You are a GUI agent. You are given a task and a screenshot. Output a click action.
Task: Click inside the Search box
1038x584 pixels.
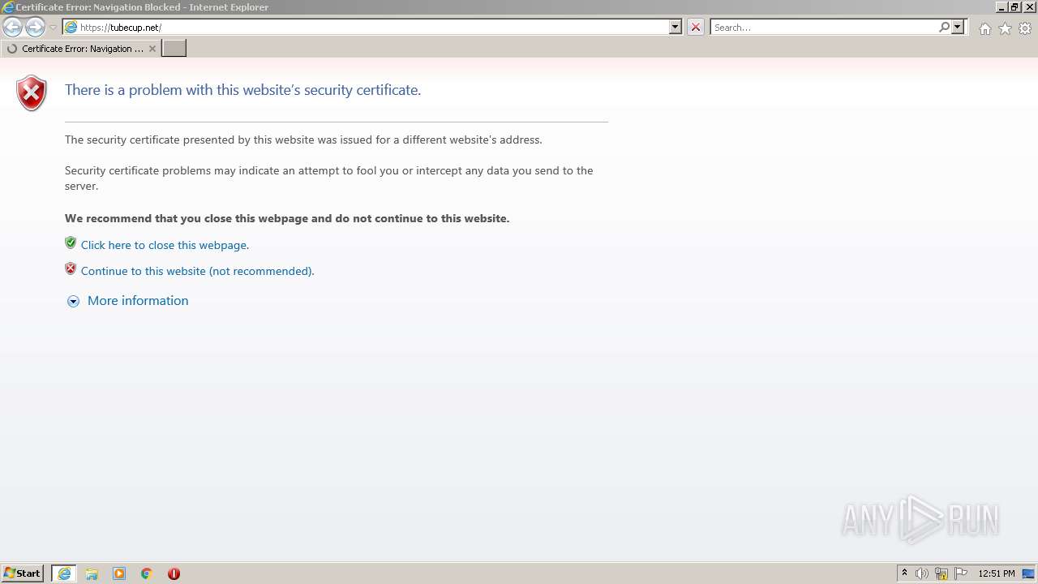[824, 27]
